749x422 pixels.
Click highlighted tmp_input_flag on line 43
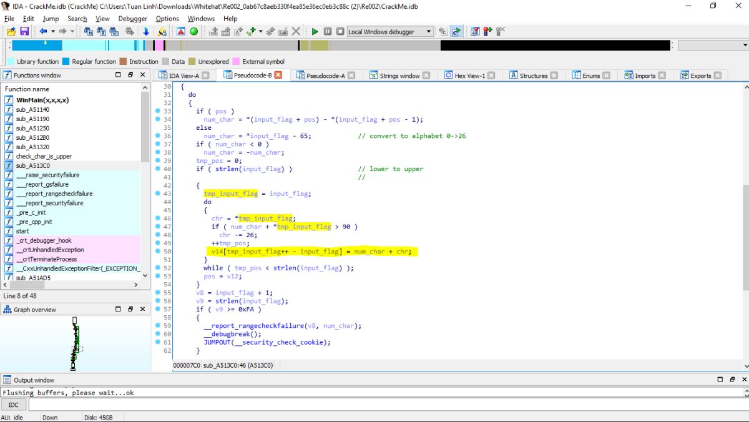230,194
